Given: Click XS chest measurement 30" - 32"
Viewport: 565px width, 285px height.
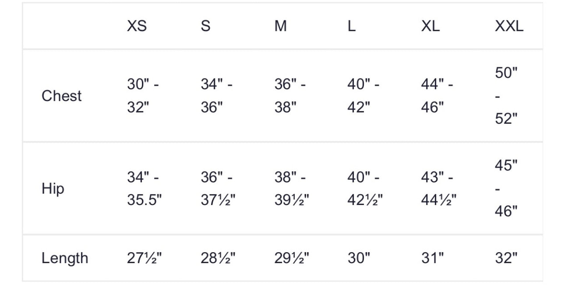Looking at the screenshot, I should pyautogui.click(x=143, y=96).
